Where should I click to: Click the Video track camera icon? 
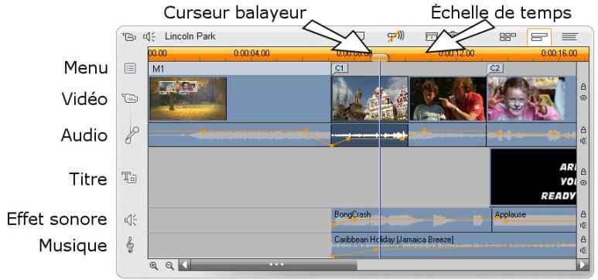pos(131,98)
